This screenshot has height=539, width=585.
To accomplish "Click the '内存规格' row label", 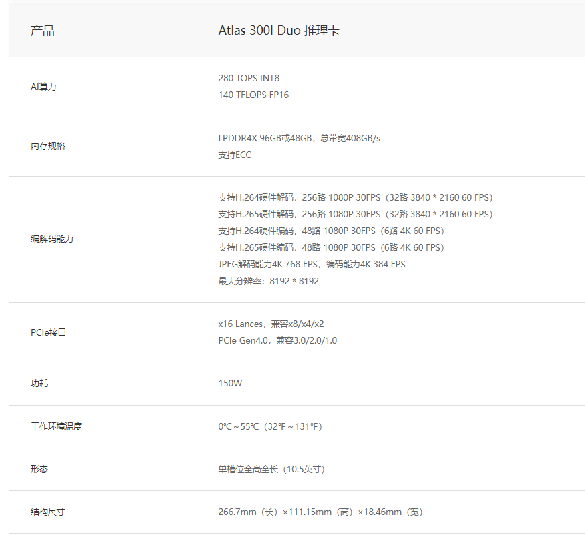I will [47, 146].
